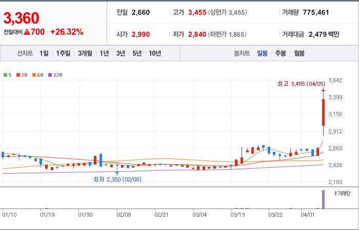This screenshot has width=359, height=230.
Task: Click the current price 3,360
Action: point(22,18)
